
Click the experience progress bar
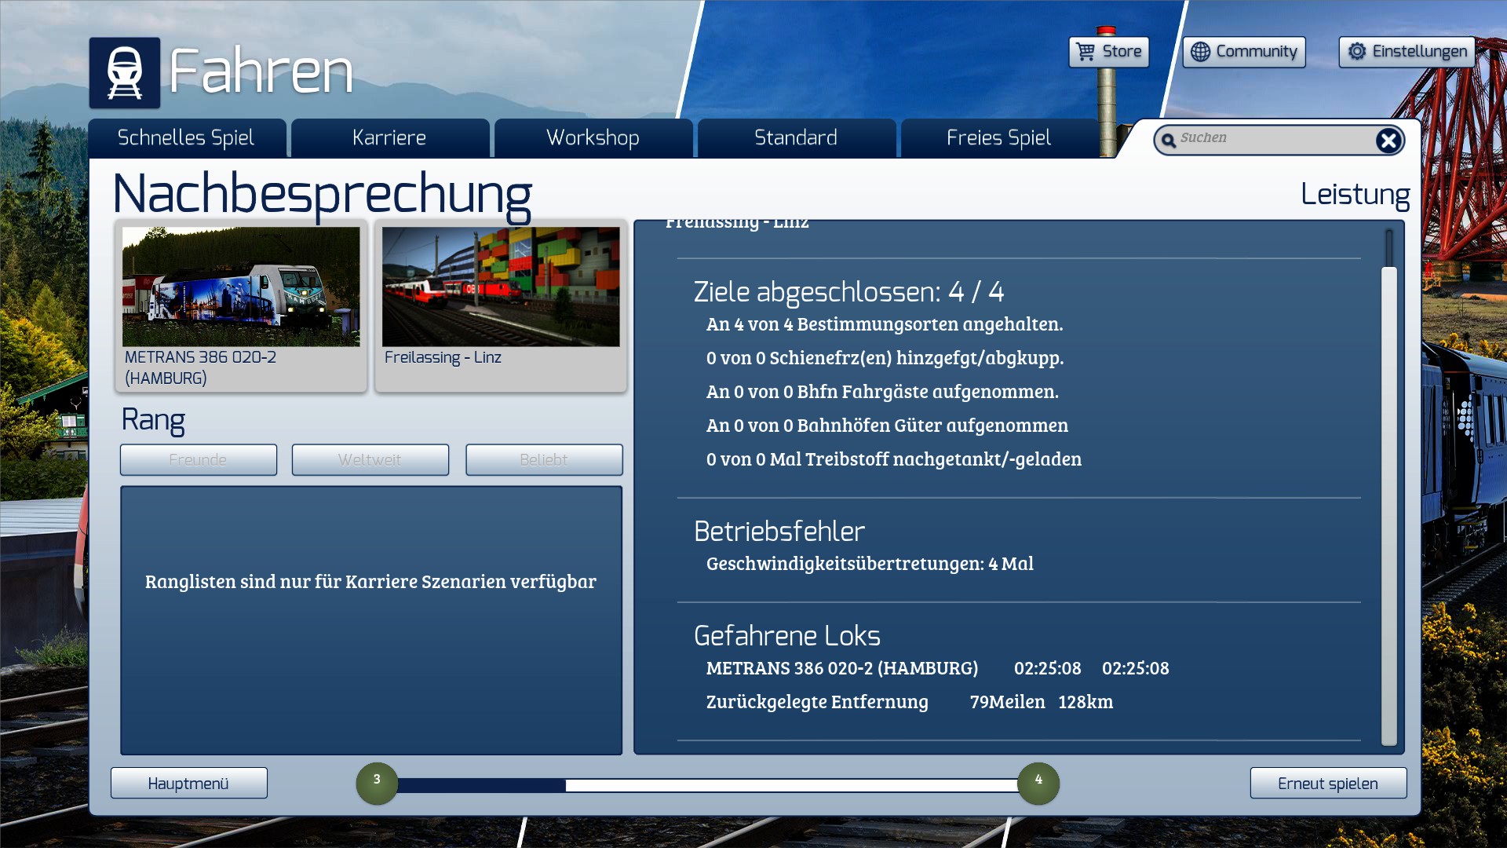[x=706, y=784]
